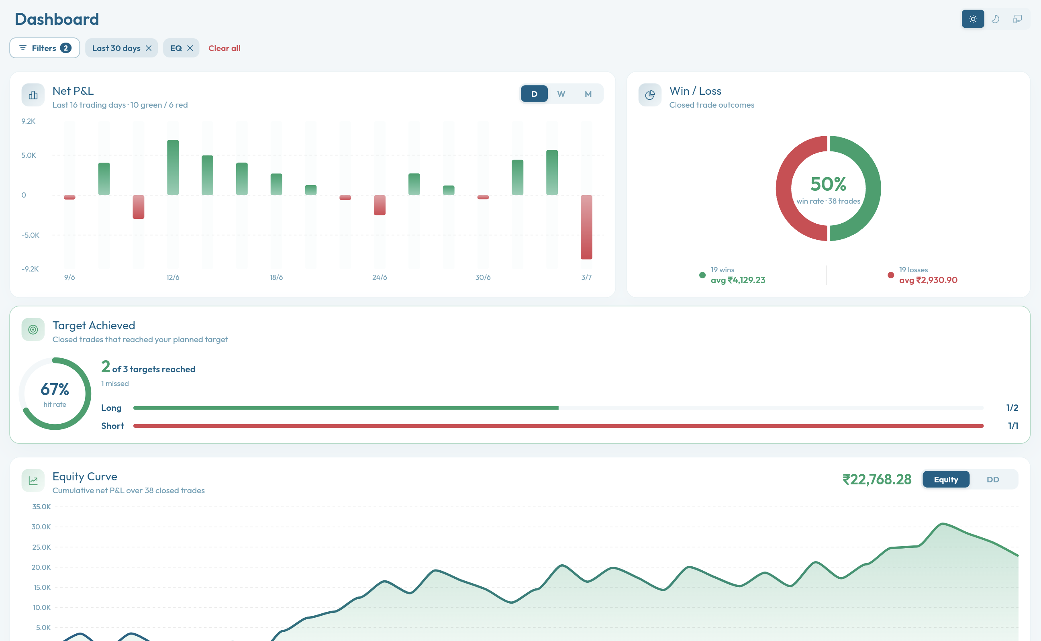Switch chart to DD drawdown view
1041x641 pixels.
tap(993, 480)
